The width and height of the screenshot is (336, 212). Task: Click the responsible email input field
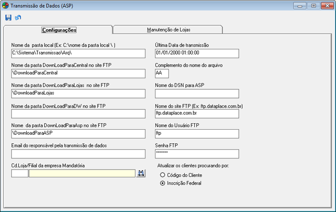(x=78, y=153)
